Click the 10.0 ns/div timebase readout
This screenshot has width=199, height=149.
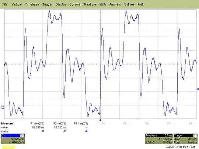coord(165,139)
